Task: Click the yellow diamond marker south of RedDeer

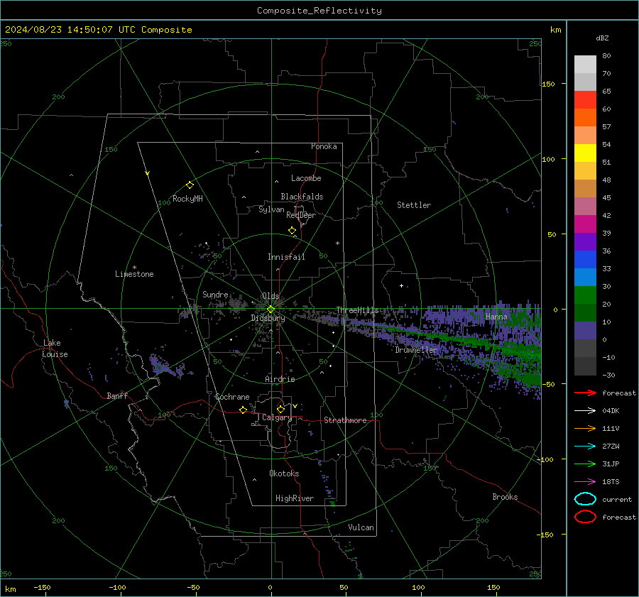Action: click(292, 231)
